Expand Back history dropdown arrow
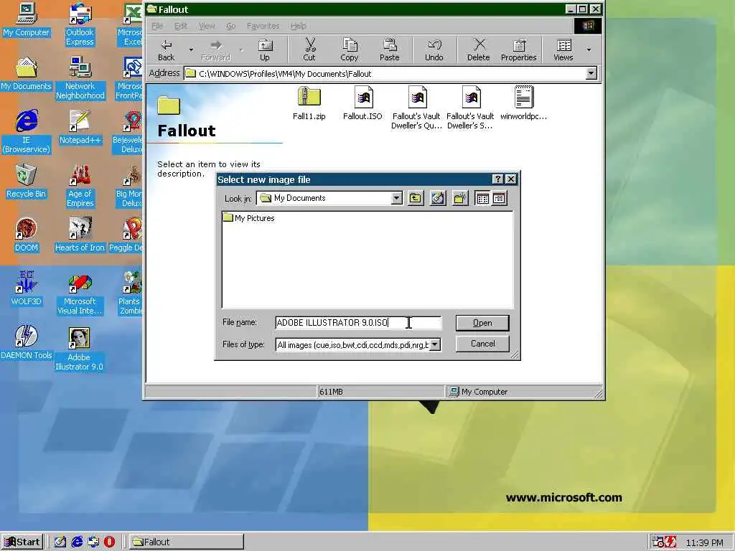 click(191, 50)
